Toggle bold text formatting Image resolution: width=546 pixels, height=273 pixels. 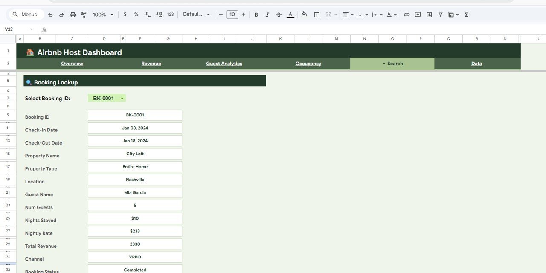pyautogui.click(x=256, y=14)
